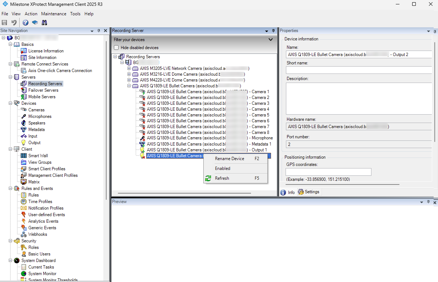Switch to the Settings tab
438x282 pixels.
coord(309,192)
